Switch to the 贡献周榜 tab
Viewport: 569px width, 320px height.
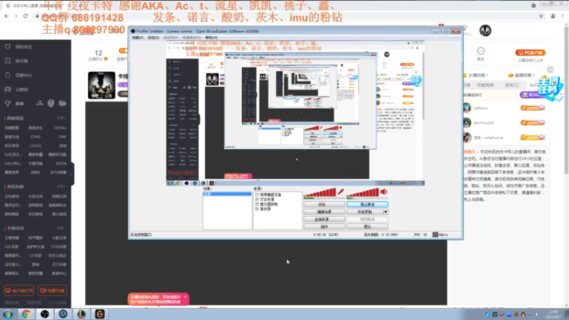pyautogui.click(x=485, y=85)
